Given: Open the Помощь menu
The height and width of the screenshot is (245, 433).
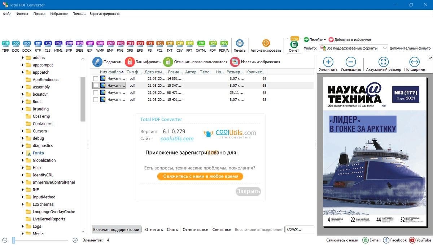Looking at the screenshot, I should 79,14.
